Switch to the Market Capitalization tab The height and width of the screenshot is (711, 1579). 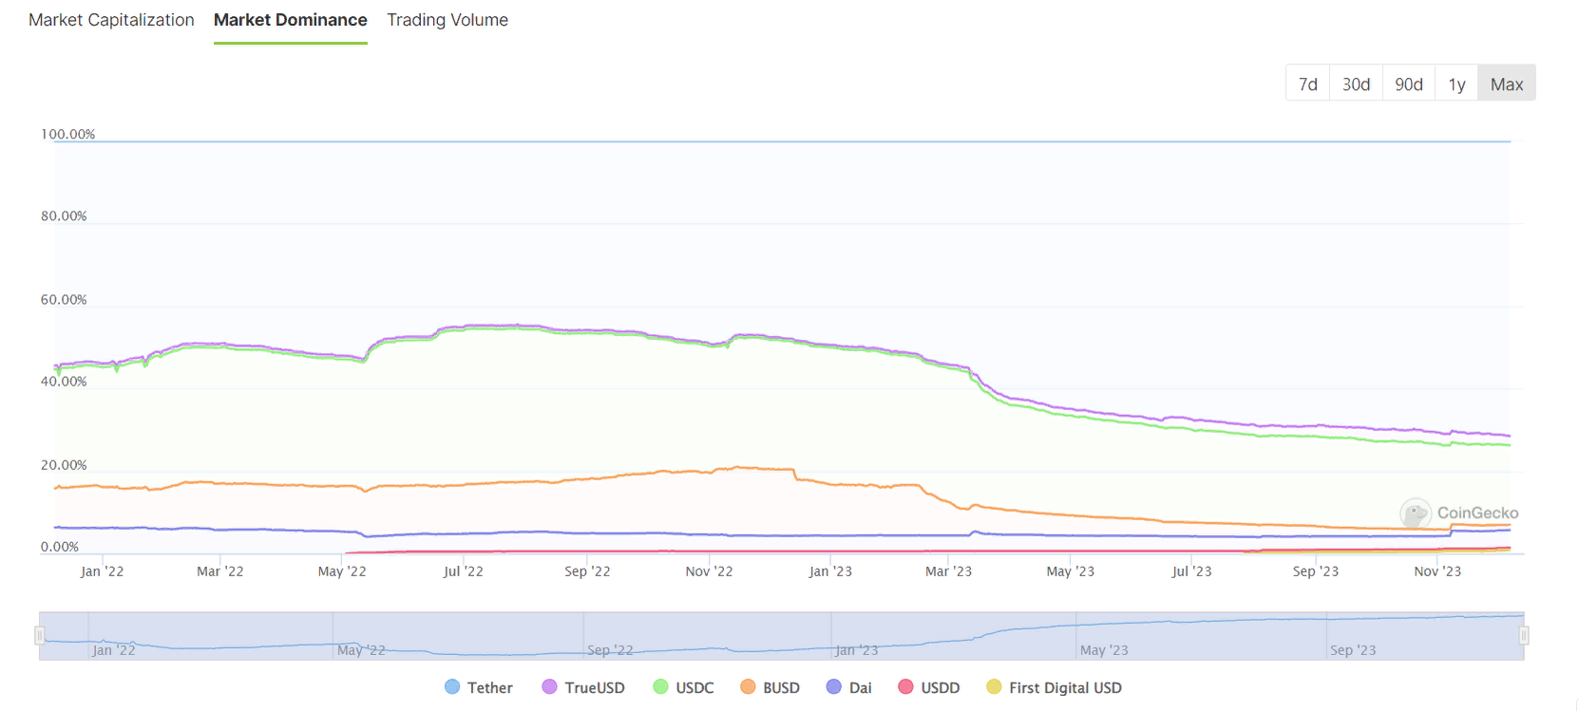click(111, 20)
